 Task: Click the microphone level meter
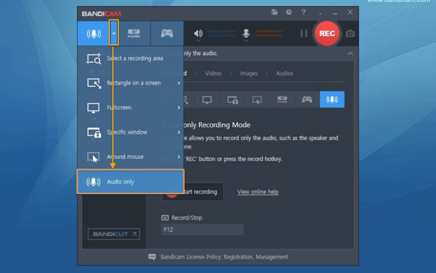pos(269,33)
